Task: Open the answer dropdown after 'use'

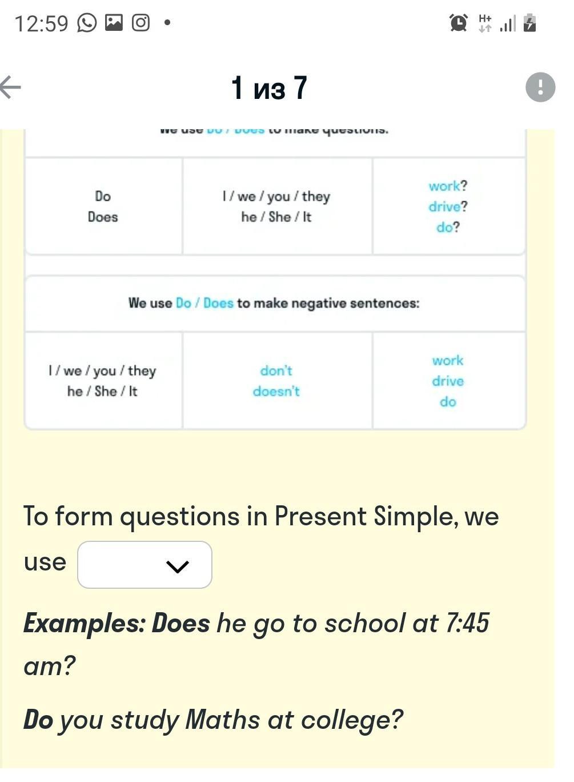Action: tap(144, 565)
